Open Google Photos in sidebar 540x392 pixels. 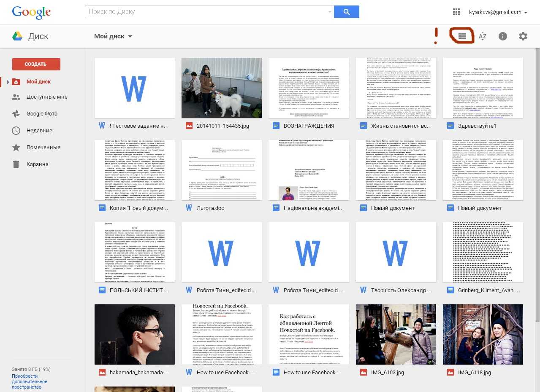click(41, 114)
